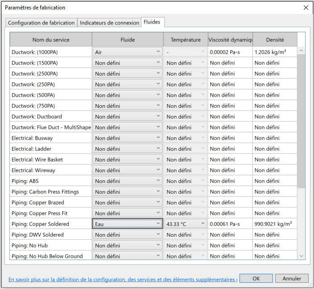The image size is (314, 289).
Task: Open Fluide dropdown for Ductwork: (500PA)
Action: pos(127,95)
